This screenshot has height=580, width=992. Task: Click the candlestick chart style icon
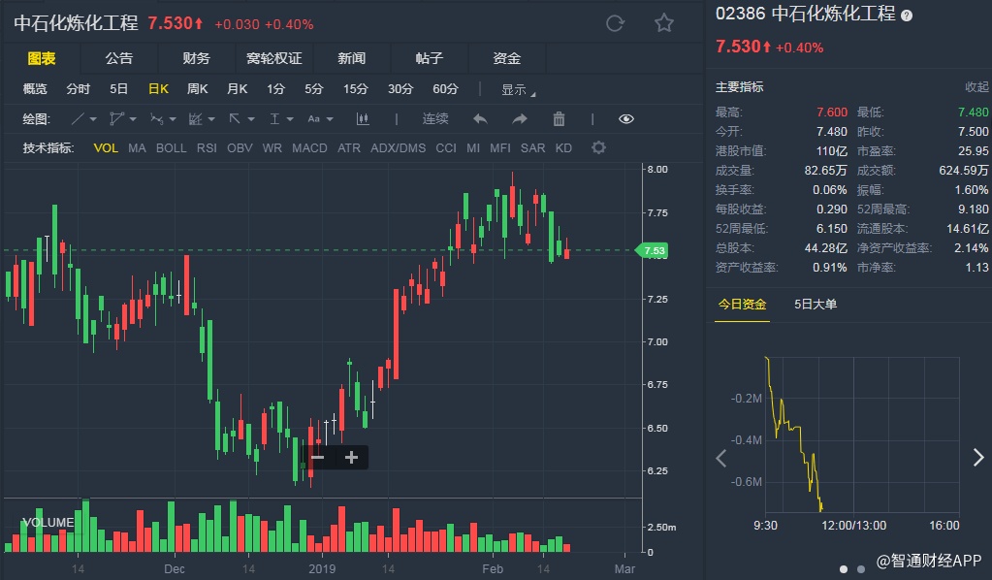point(363,119)
